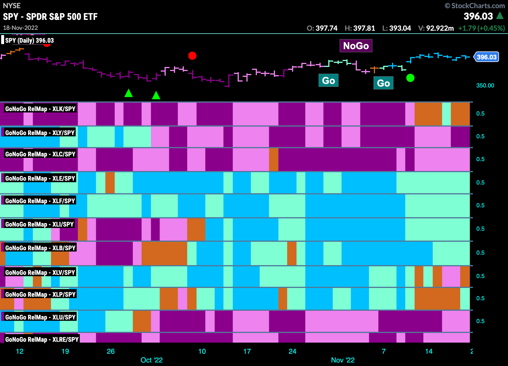508x366 pixels.
Task: Select the GoNoGo RelMap - XLRE/SPY label
Action: coord(42,339)
